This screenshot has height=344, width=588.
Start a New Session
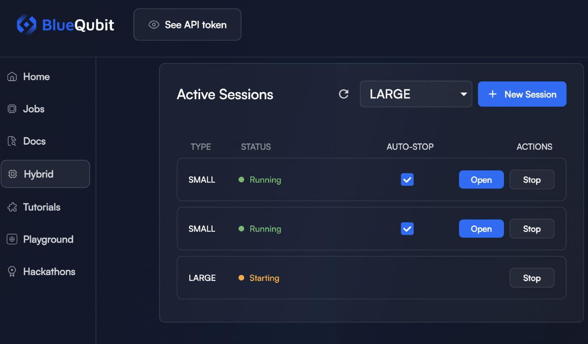point(522,94)
